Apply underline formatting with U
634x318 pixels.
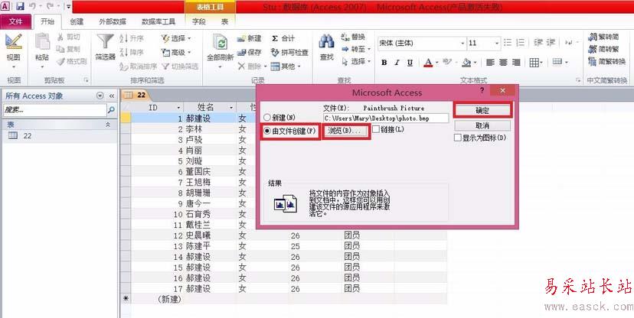pyautogui.click(x=410, y=63)
